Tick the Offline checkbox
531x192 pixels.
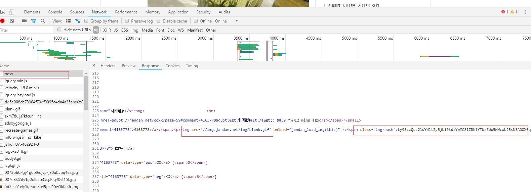click(196, 21)
